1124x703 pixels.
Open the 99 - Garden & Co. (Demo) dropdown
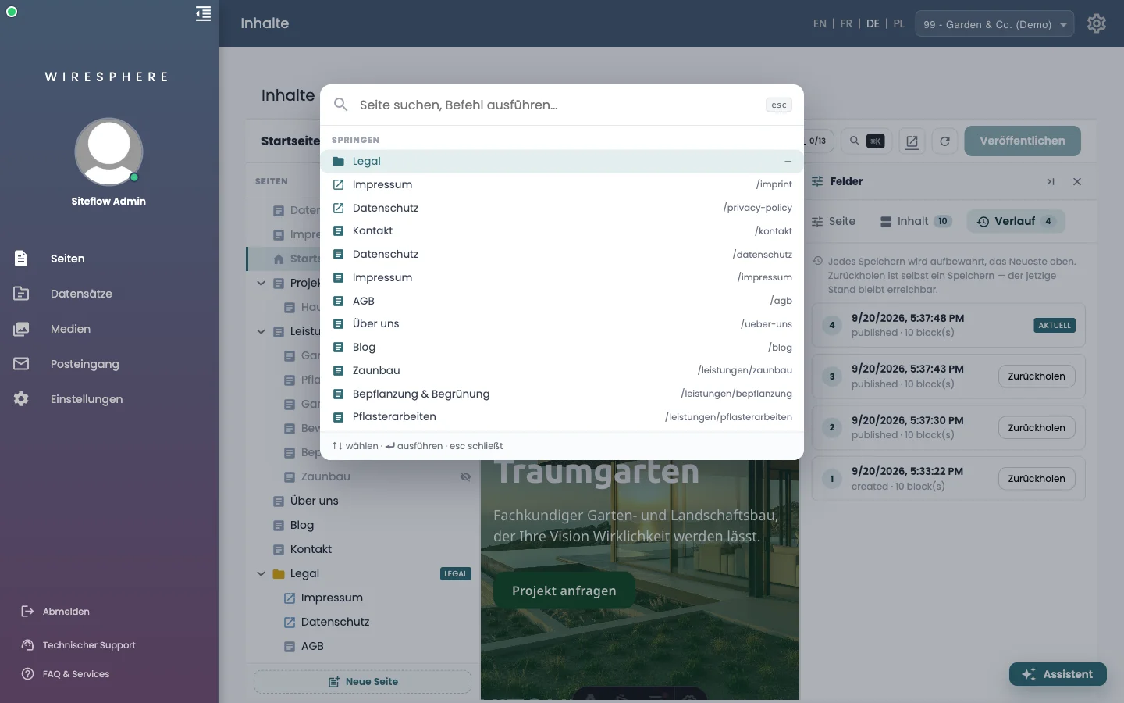pyautogui.click(x=994, y=24)
